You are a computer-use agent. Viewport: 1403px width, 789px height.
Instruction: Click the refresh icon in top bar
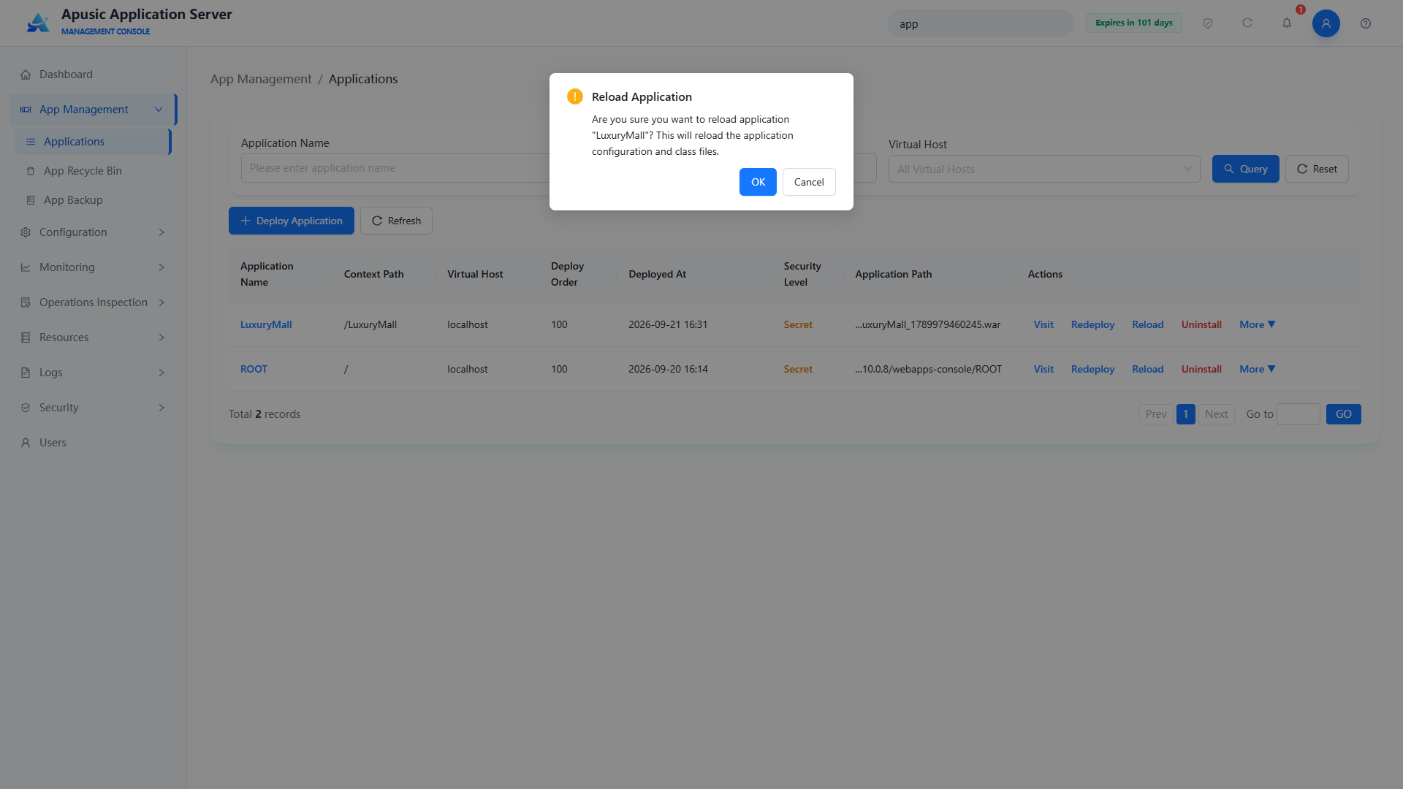(x=1247, y=23)
